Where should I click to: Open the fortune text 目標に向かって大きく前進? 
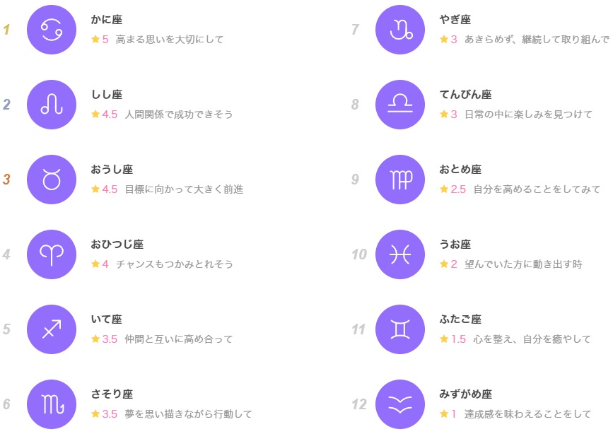pos(184,189)
